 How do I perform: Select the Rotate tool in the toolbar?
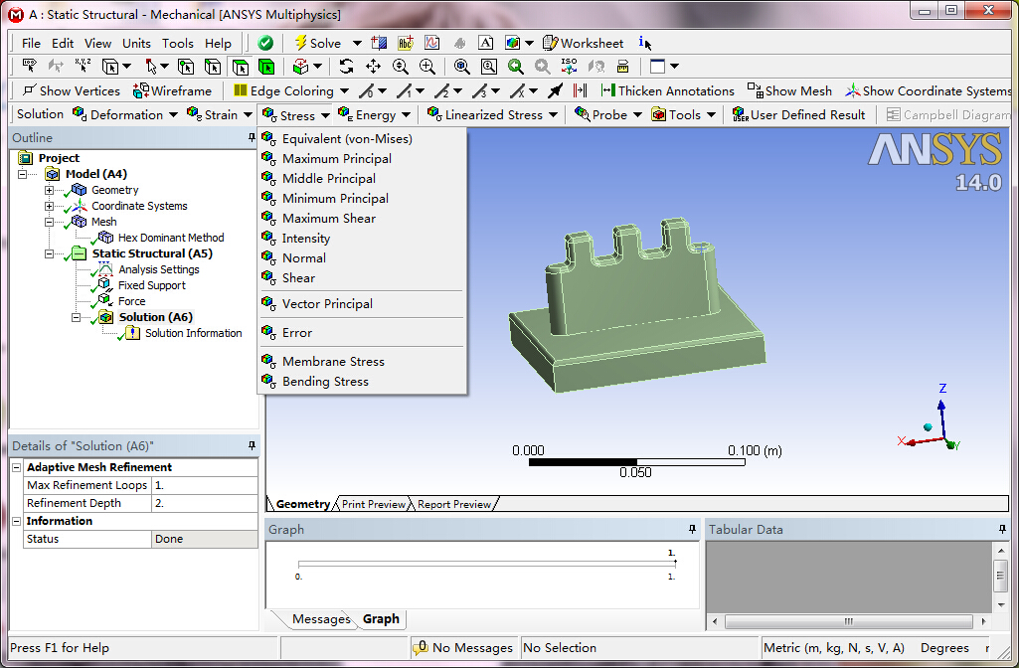(346, 65)
